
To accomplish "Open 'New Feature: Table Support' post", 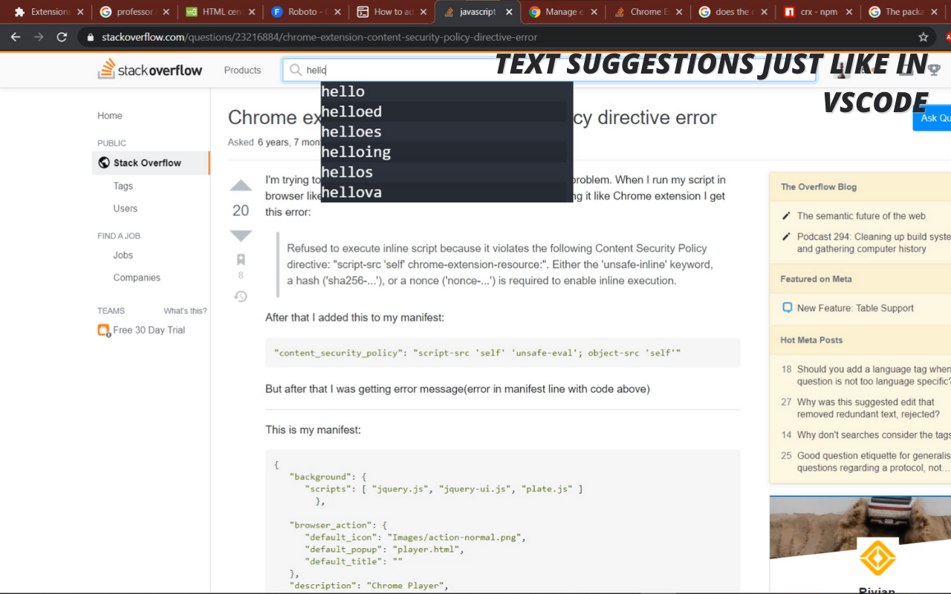I will click(855, 307).
